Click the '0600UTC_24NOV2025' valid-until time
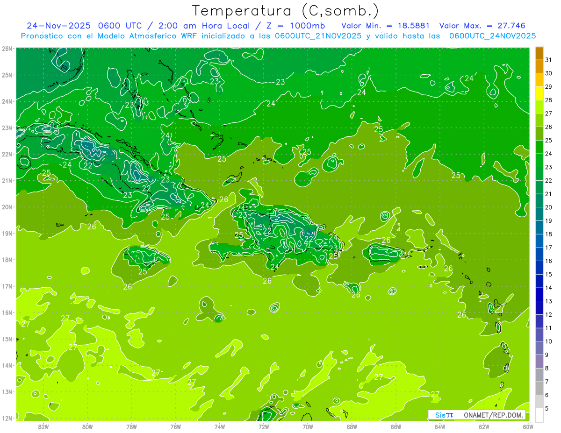This screenshot has height=433, width=561. click(492, 35)
